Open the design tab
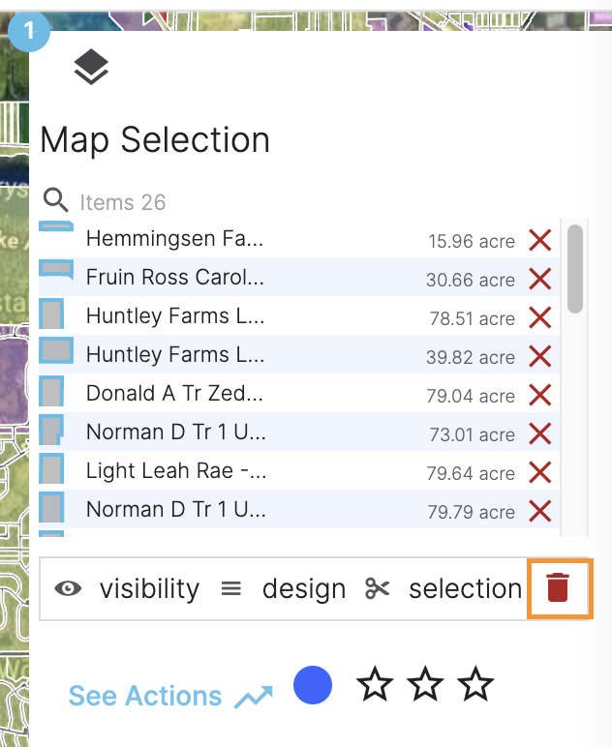 click(304, 589)
